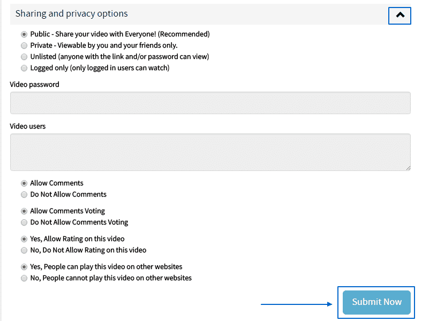Click the Allow Comments label text
The height and width of the screenshot is (321, 422).
57,183
